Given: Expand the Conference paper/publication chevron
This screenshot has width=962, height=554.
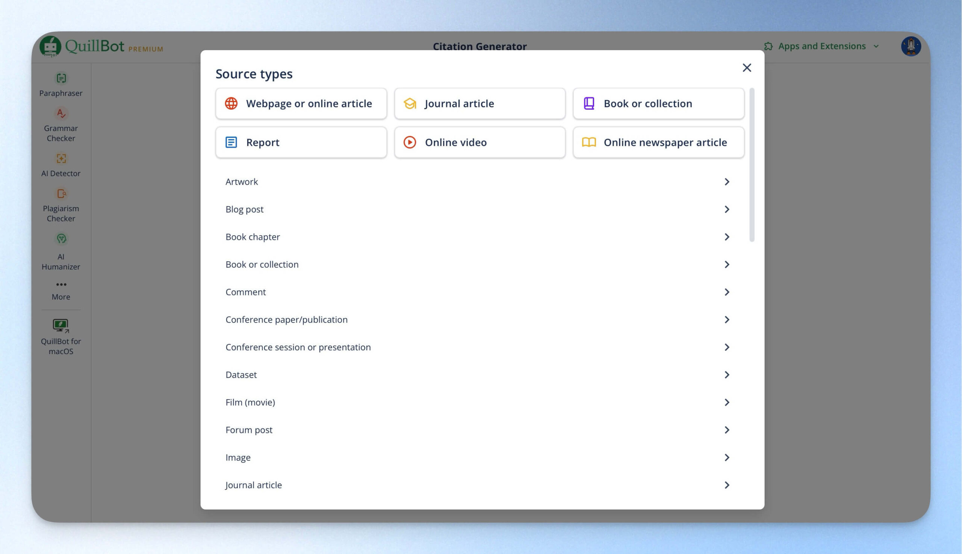Looking at the screenshot, I should [726, 319].
